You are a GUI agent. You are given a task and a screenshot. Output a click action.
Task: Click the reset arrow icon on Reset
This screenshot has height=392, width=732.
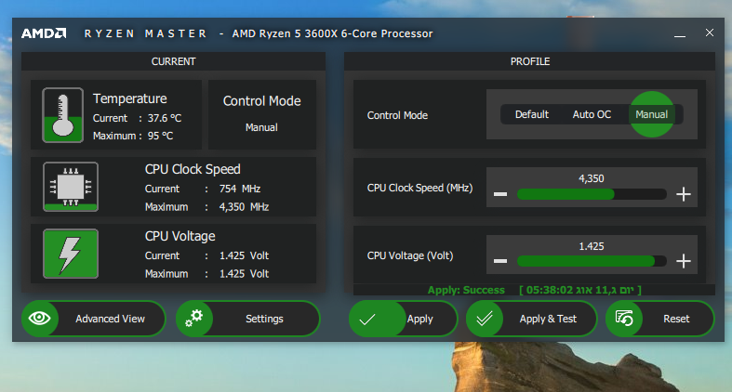tap(624, 319)
